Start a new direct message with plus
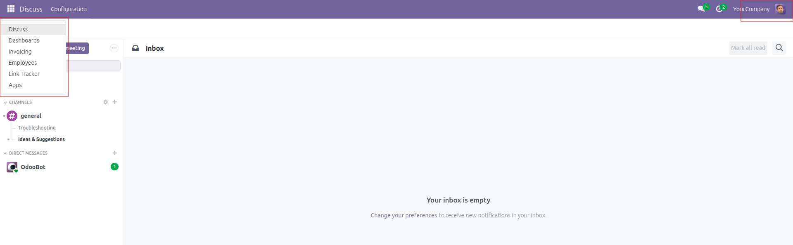Screen dimensions: 793x245 (115, 153)
